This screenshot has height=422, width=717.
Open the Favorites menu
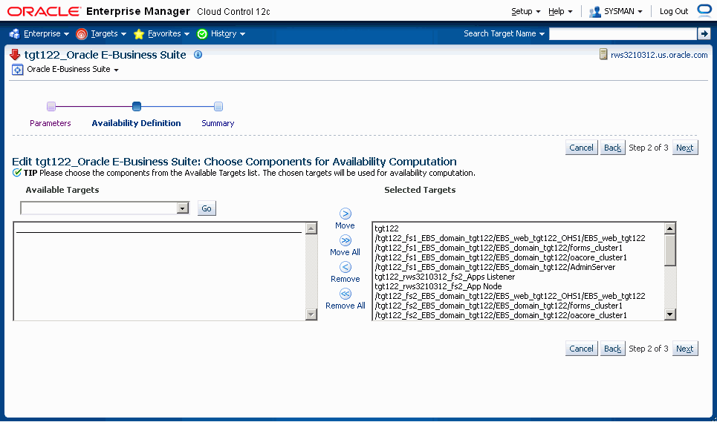169,34
